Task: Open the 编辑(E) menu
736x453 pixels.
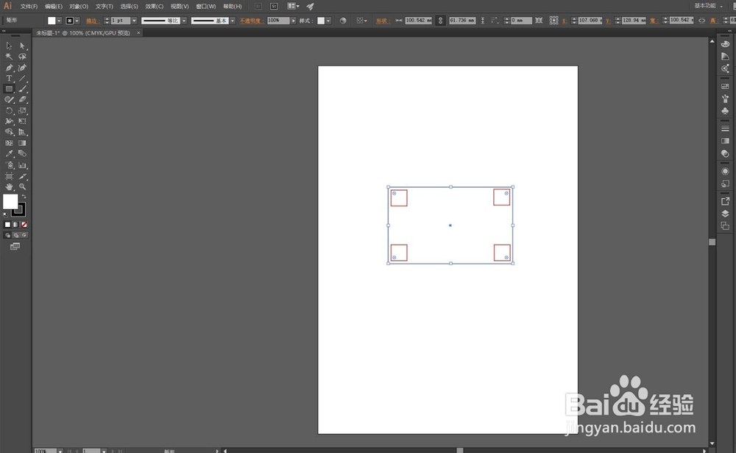Action: 54,6
